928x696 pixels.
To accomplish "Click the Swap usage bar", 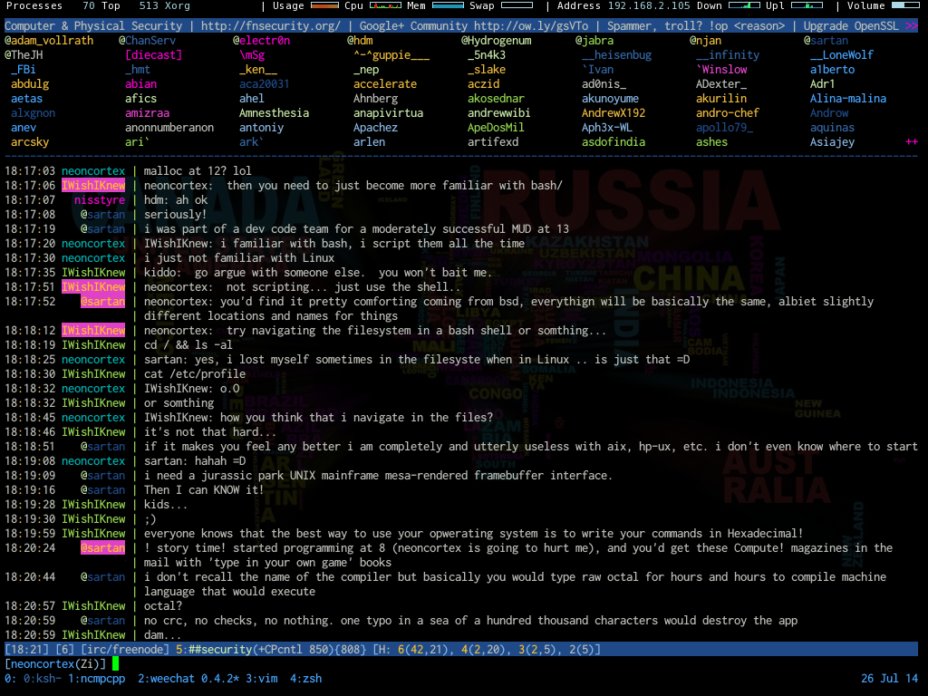I will 517,5.
